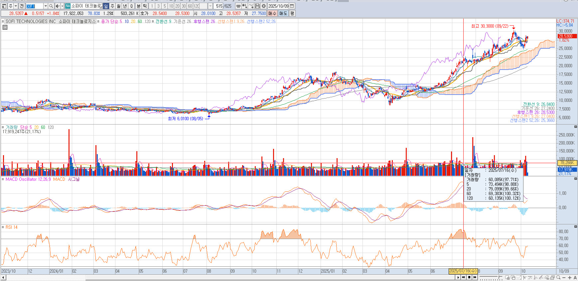Screen dimensions: 578x281
Task: Open the calendar date picker icon
Action: [x=292, y=6]
